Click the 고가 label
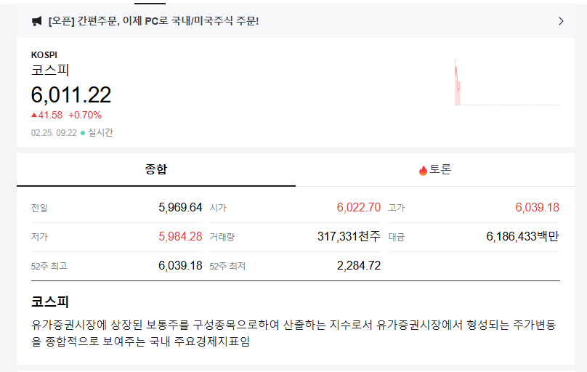The image size is (587, 372). click(397, 208)
